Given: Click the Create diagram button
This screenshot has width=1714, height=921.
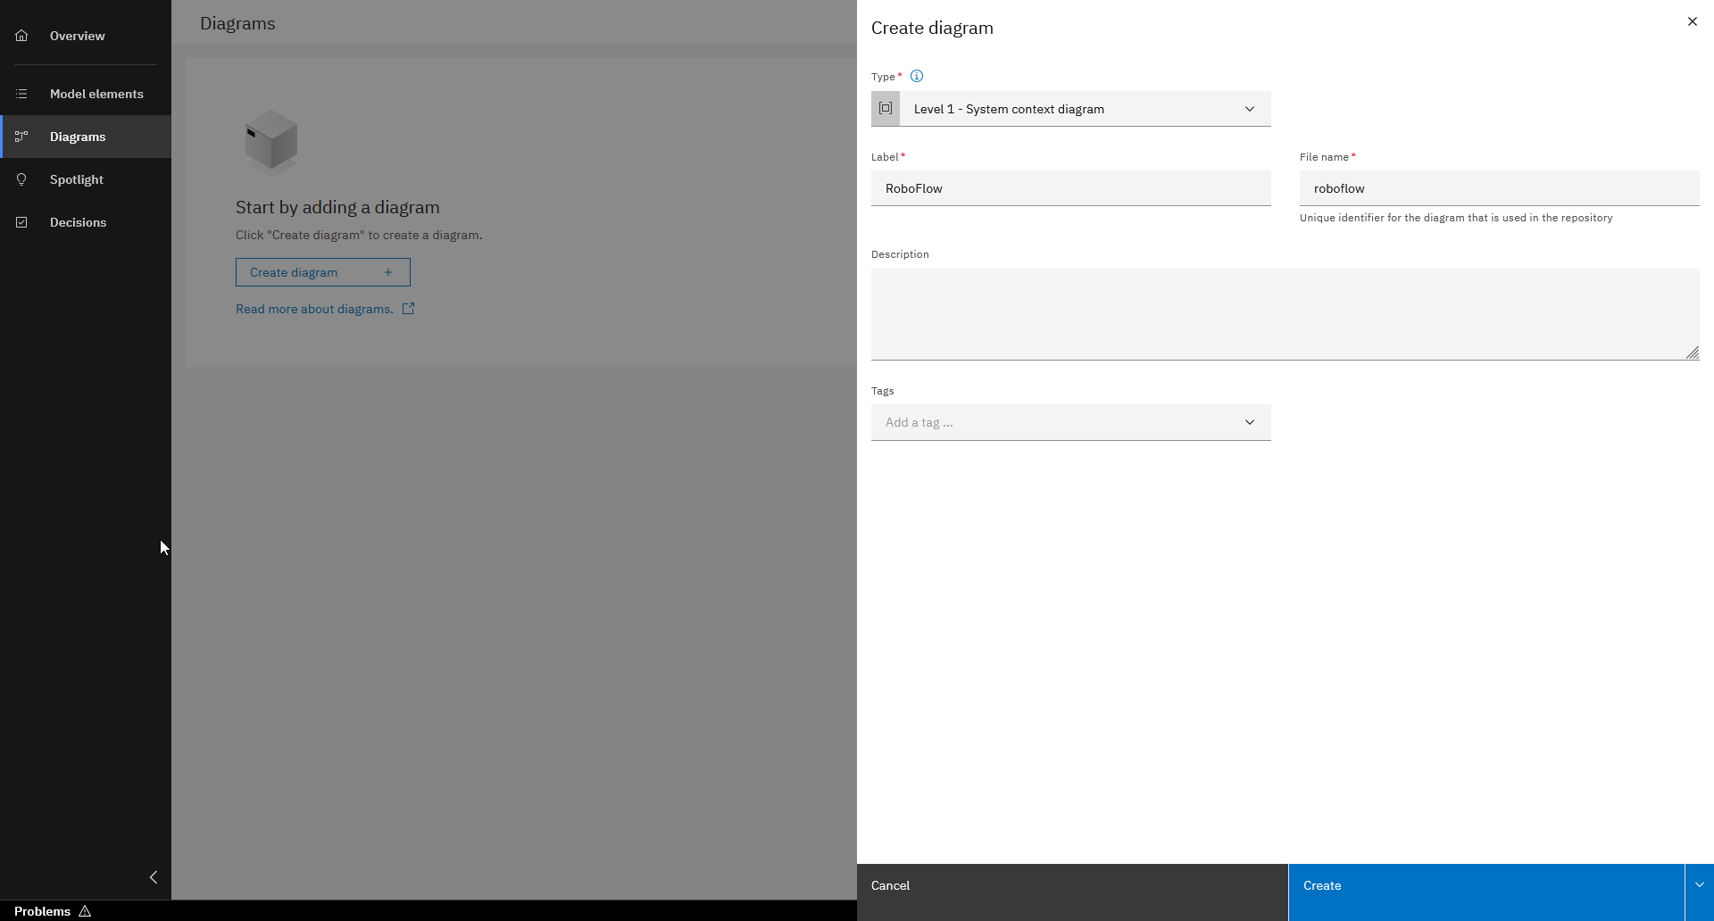Looking at the screenshot, I should (322, 271).
